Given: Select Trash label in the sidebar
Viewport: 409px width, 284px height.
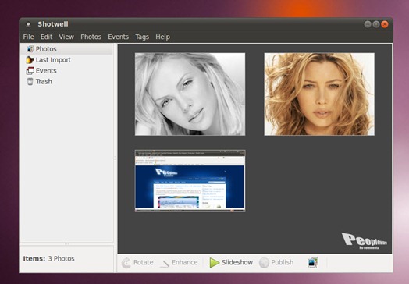Looking at the screenshot, I should pos(44,82).
